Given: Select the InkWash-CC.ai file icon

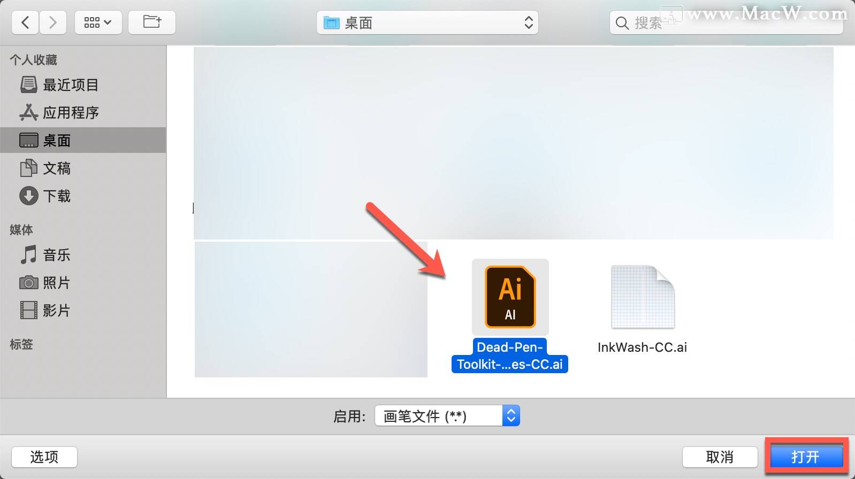Looking at the screenshot, I should 643,297.
